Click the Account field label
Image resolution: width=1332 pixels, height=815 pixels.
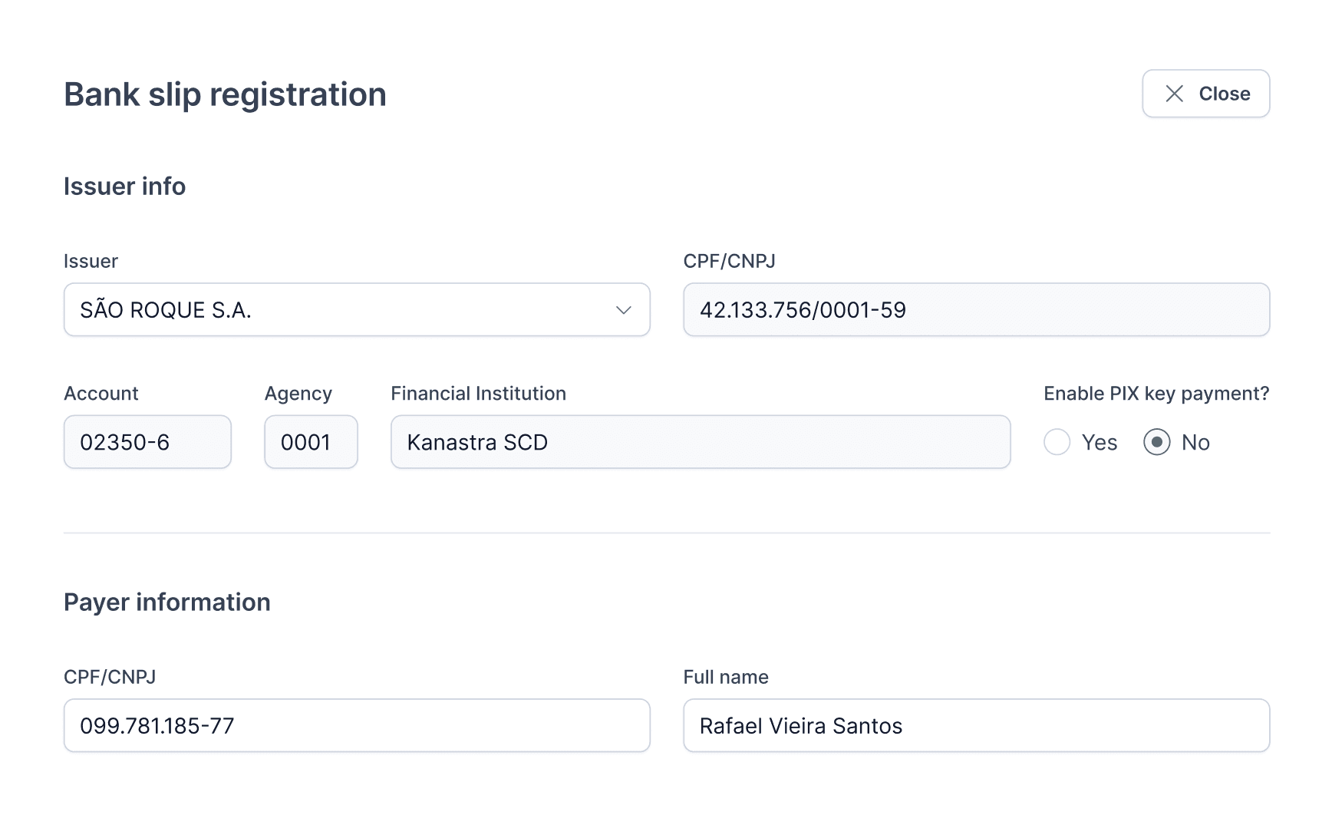[101, 394]
